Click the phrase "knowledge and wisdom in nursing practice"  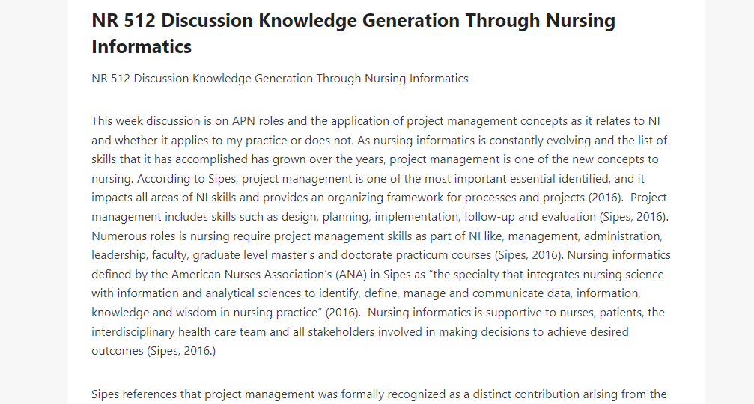point(204,313)
